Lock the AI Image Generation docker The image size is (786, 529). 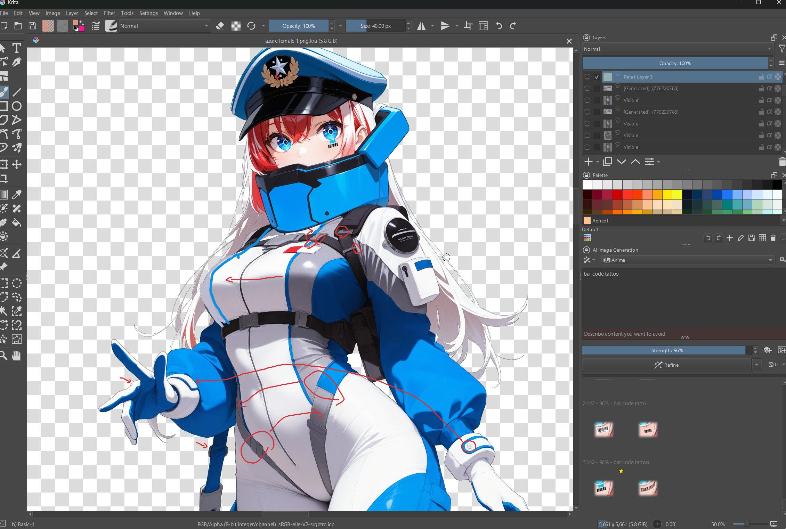pyautogui.click(x=586, y=250)
